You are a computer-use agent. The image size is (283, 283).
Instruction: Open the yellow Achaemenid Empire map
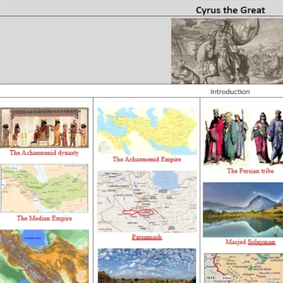click(x=146, y=131)
